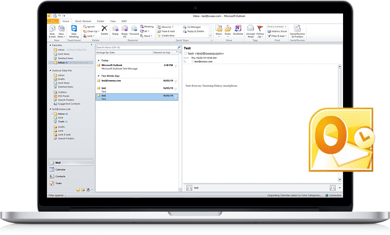The height and width of the screenshot is (235, 390).
Task: Switch to the Calendar view
Action: tap(71, 169)
